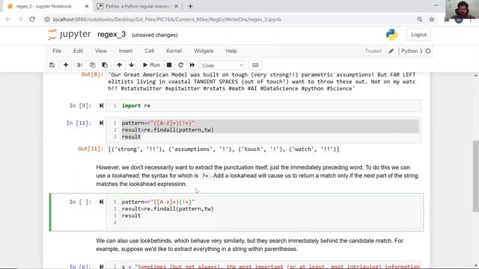
Task: Click the Logout button
Action: coord(418,35)
